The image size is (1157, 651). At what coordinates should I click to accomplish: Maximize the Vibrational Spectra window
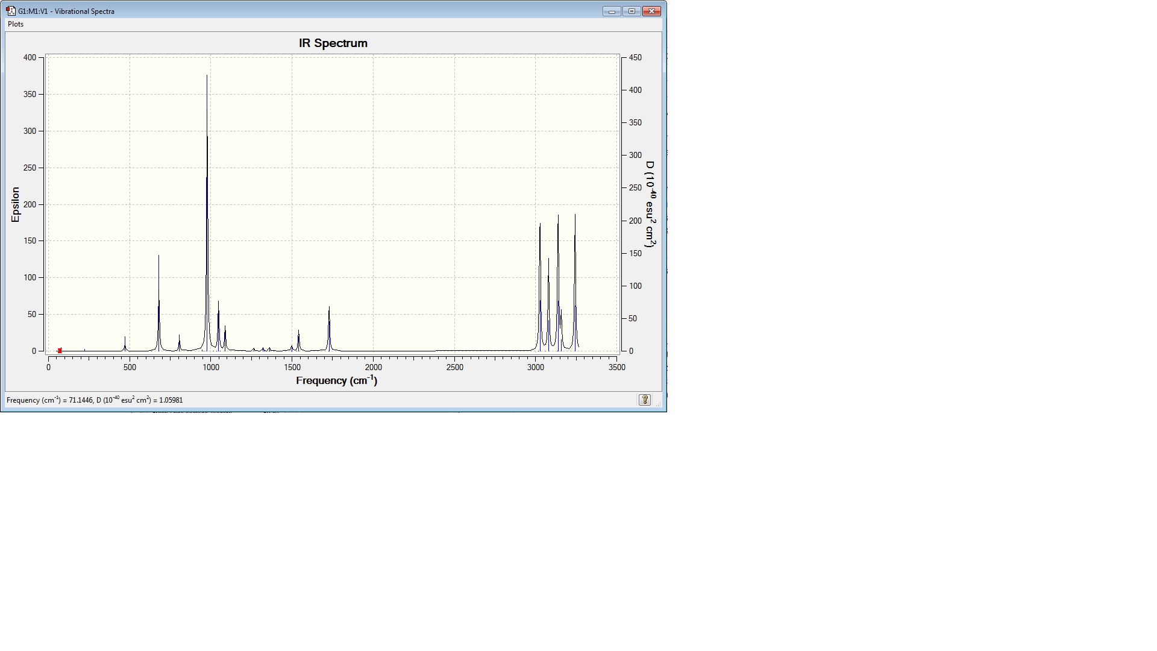click(x=632, y=11)
